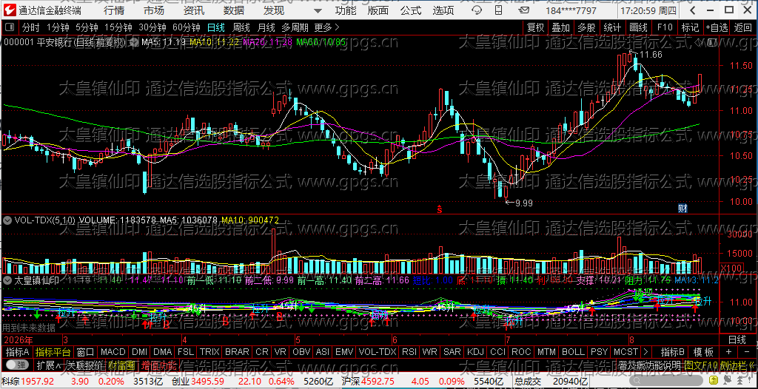
Task: Collapse the VOL-TDX indicator panel chevron
Action: 7,220
